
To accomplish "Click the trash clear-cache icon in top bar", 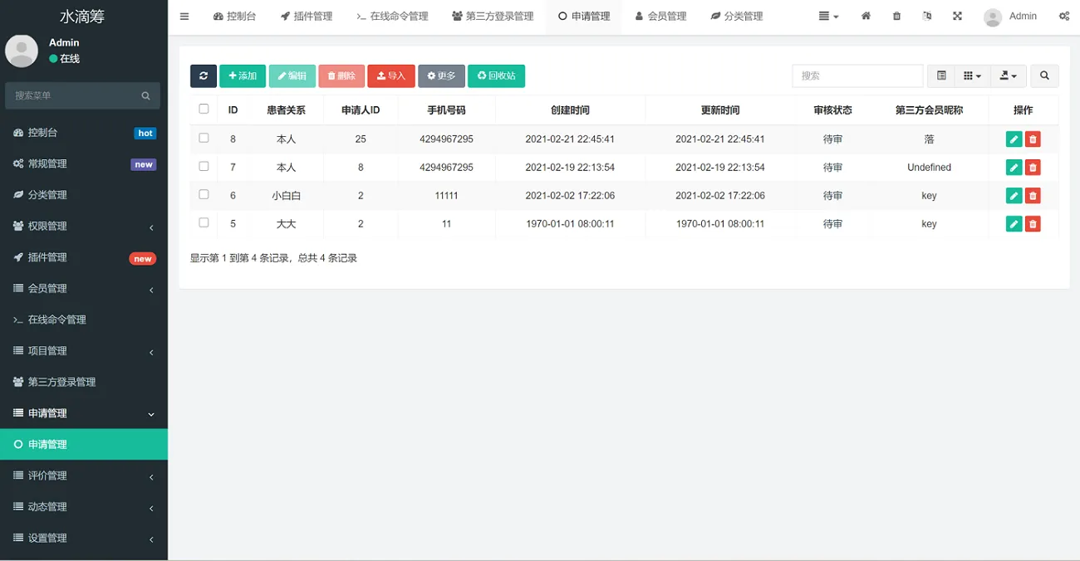I will tap(896, 17).
